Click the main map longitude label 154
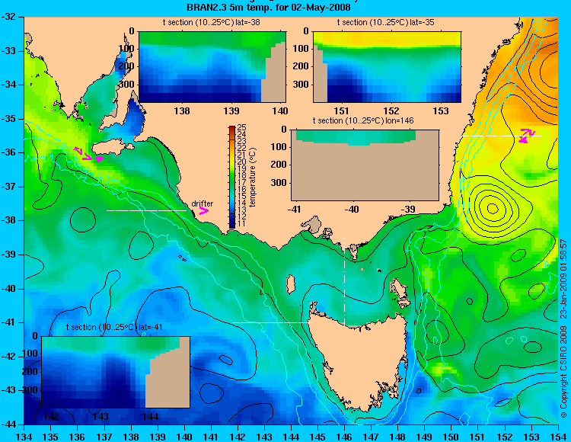This screenshot has width=571, height=442. [557, 437]
